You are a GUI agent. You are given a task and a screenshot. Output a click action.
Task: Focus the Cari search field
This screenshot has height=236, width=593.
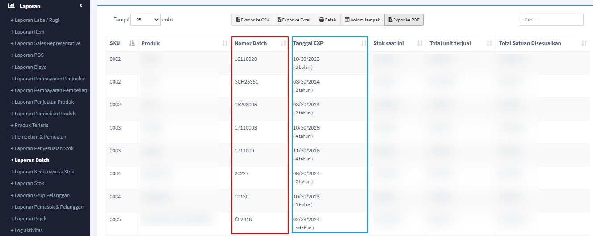[x=551, y=20]
